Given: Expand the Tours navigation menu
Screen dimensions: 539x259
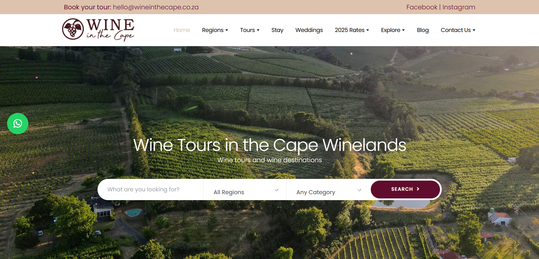Looking at the screenshot, I should point(250,30).
